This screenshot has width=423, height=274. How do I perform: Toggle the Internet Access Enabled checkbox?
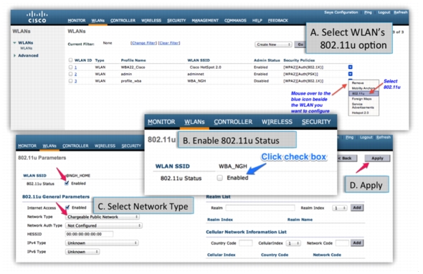(x=67, y=207)
